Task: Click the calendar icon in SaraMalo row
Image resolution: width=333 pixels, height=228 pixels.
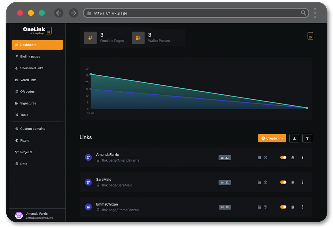Action: click(259, 182)
